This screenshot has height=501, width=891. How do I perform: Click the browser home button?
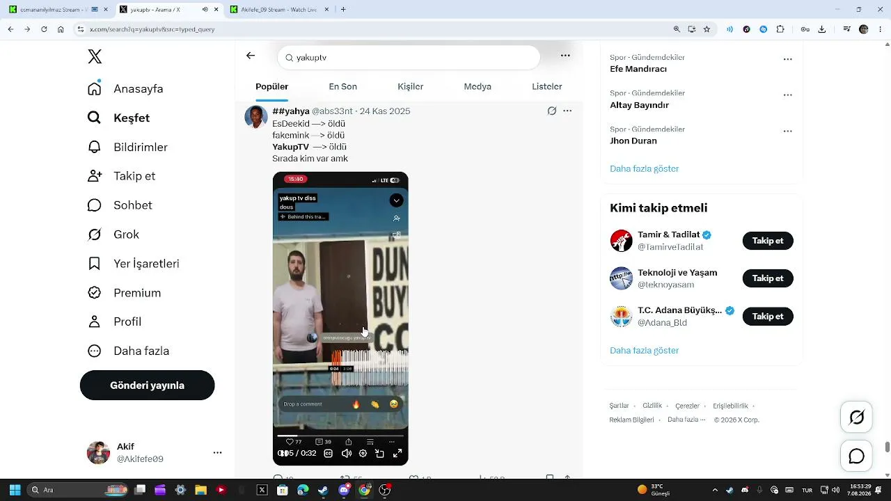[x=61, y=29]
